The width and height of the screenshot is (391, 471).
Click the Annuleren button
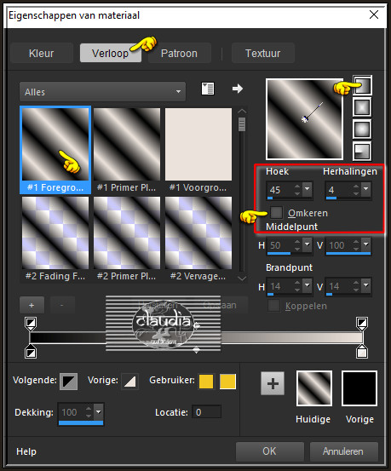pos(343,451)
